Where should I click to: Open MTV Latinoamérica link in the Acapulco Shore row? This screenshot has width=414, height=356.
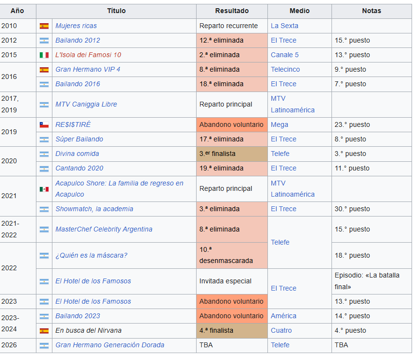(x=293, y=189)
